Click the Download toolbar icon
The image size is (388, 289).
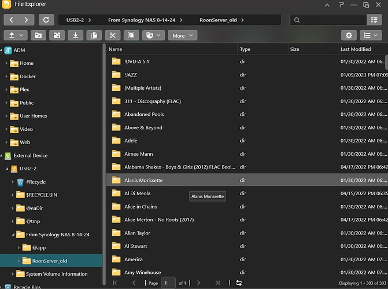(76, 35)
